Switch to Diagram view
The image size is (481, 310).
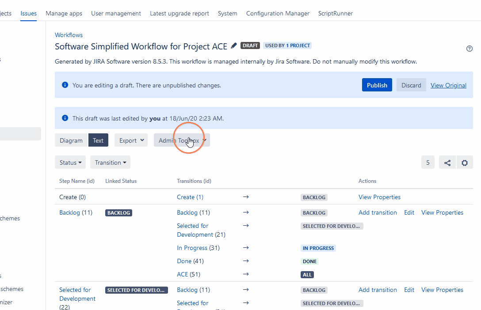(x=71, y=140)
